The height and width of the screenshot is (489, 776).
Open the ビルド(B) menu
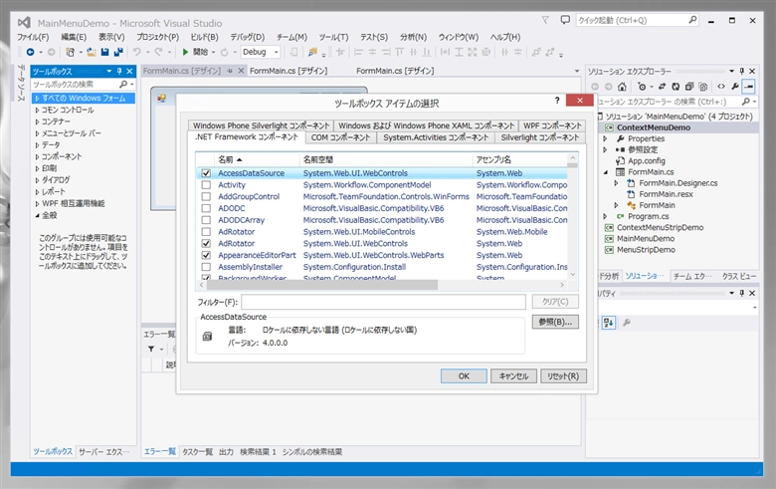tap(204, 37)
